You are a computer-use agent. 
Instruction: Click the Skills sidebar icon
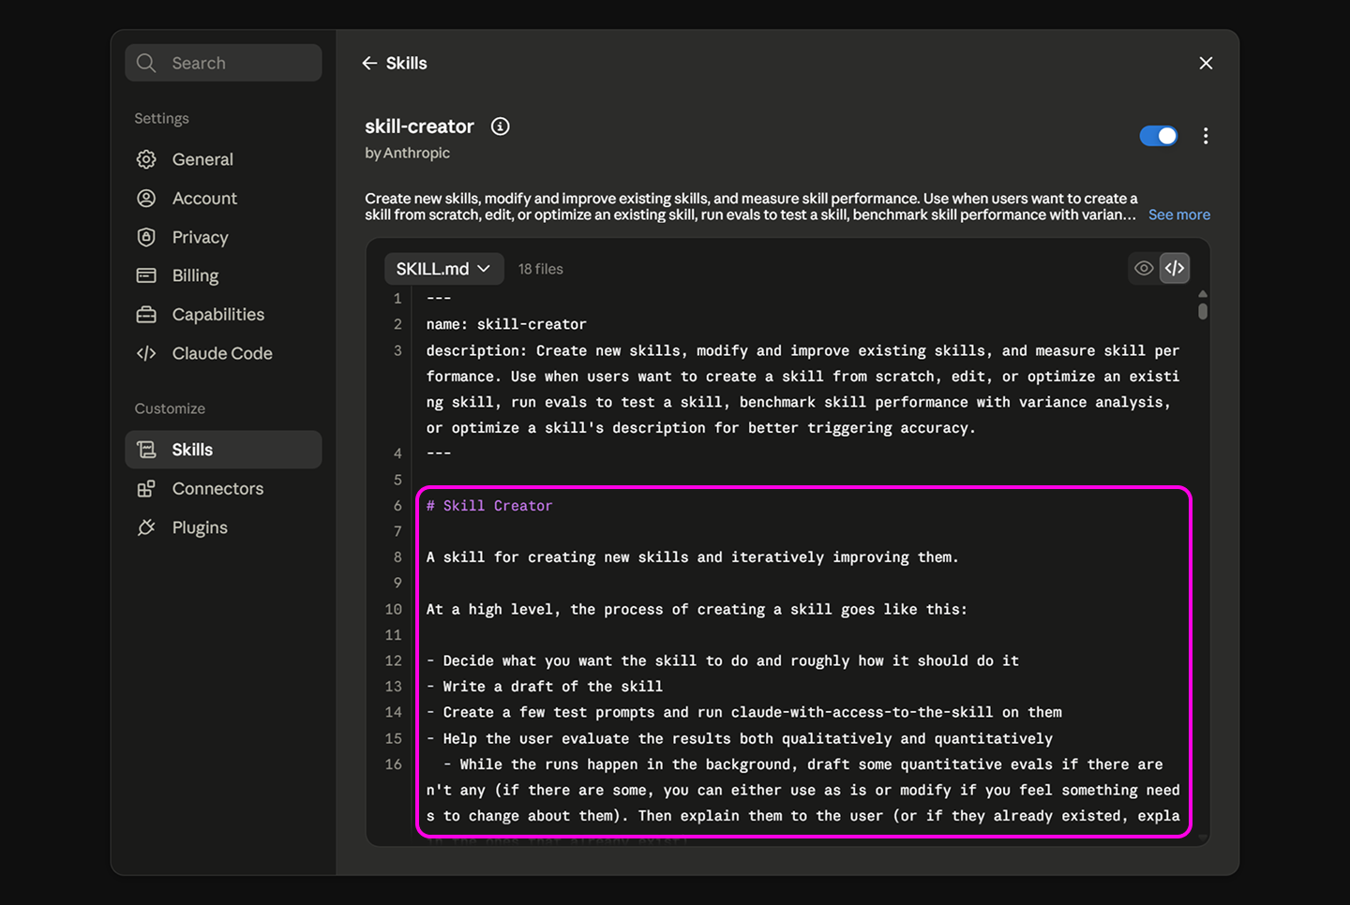click(146, 450)
